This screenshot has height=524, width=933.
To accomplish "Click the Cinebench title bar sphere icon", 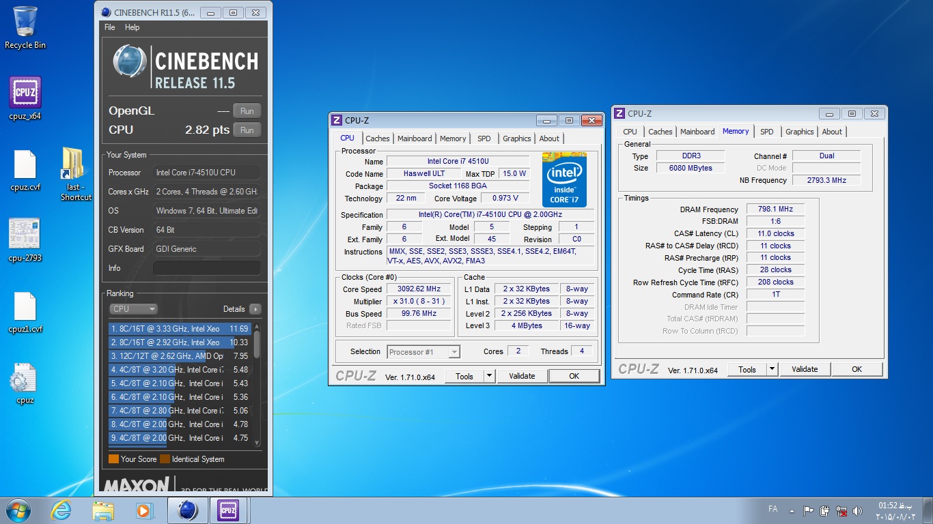I will tap(105, 12).
